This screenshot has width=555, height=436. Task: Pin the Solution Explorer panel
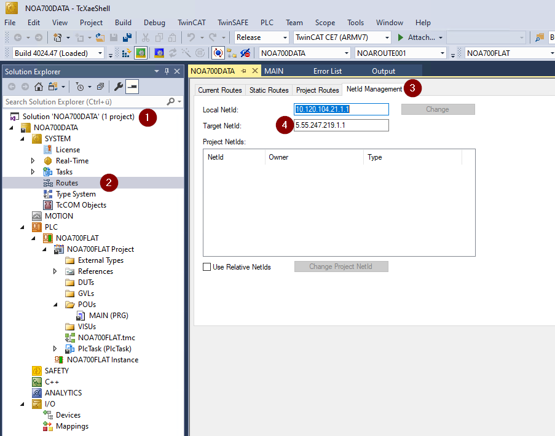(x=167, y=72)
